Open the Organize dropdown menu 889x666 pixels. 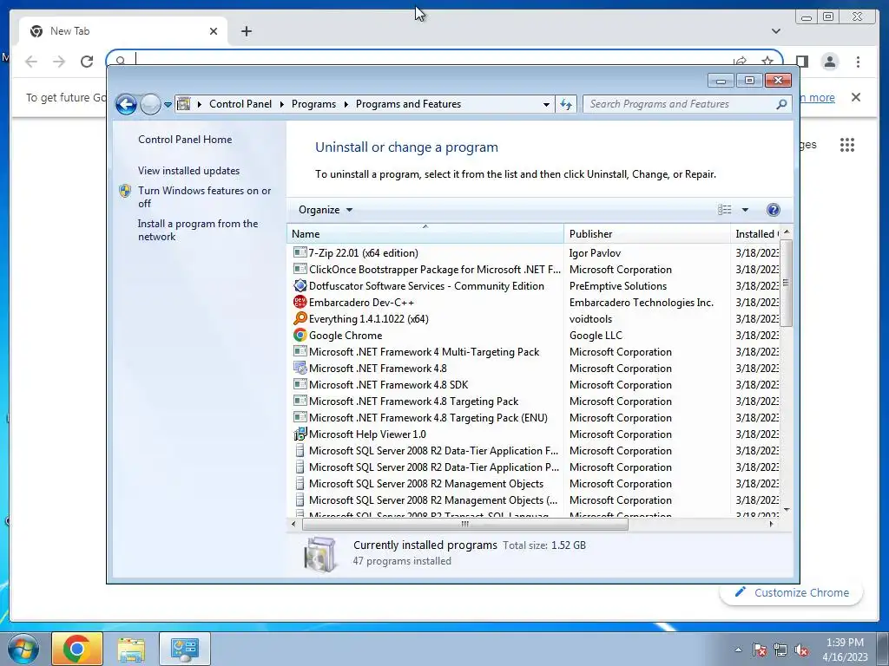pos(326,210)
